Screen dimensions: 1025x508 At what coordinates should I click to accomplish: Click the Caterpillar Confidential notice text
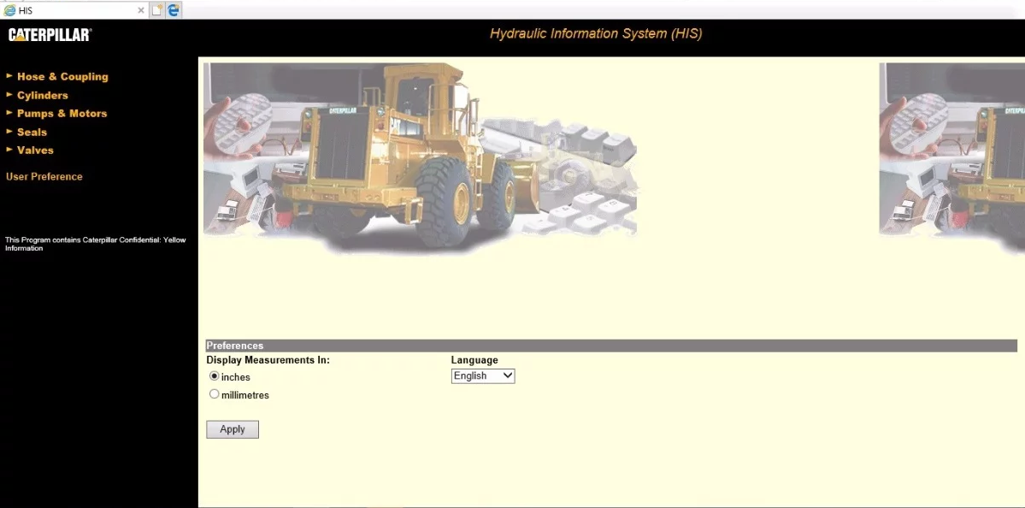coord(95,244)
